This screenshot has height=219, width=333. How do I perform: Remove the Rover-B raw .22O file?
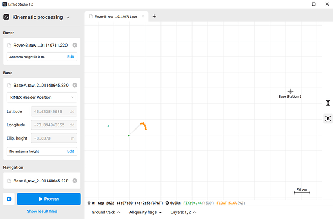(x=75, y=45)
